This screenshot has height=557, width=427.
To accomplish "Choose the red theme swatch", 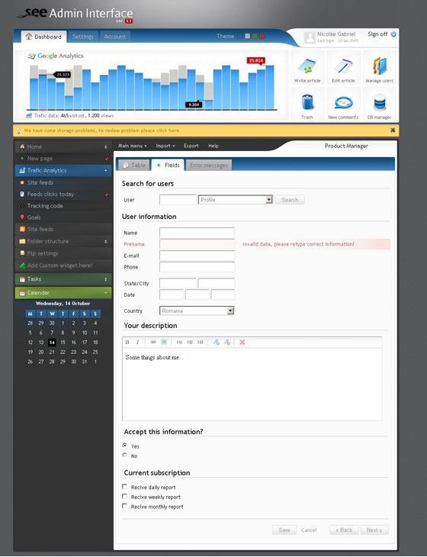I will (262, 36).
